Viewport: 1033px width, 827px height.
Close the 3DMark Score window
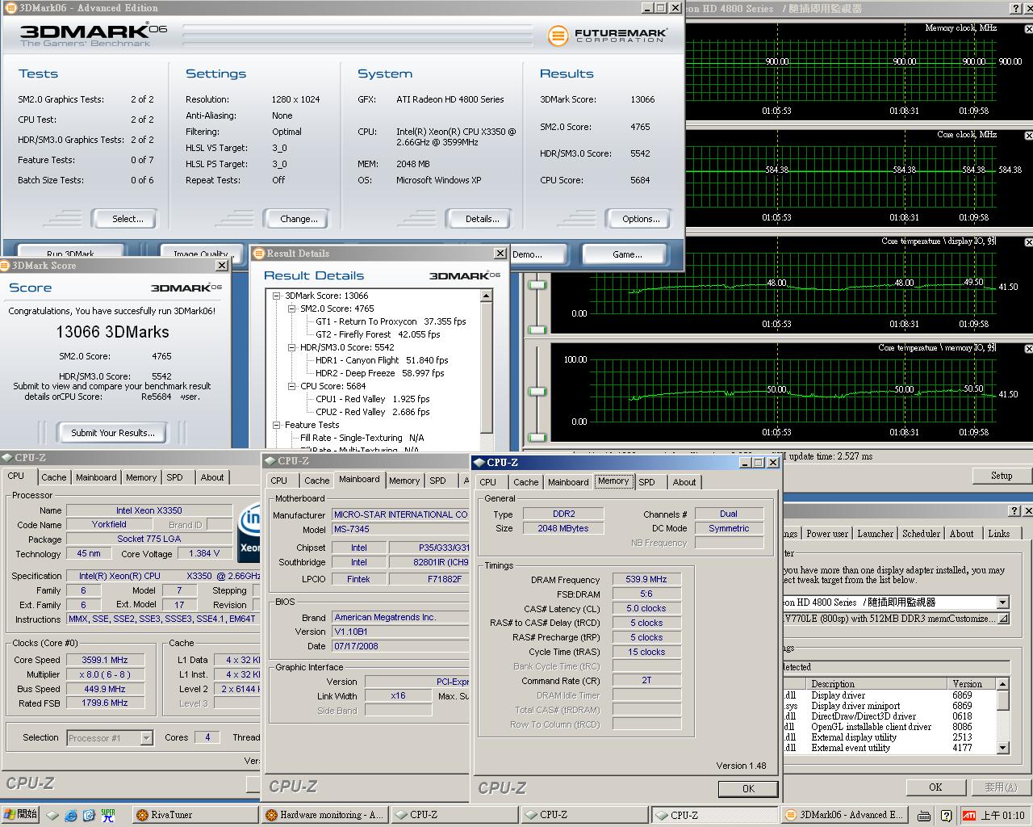(222, 266)
